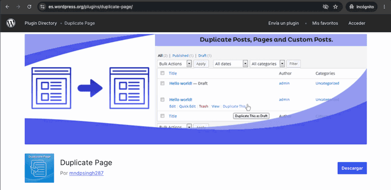Click the left document icon in banner
The height and width of the screenshot is (190, 391).
[x=51, y=88]
